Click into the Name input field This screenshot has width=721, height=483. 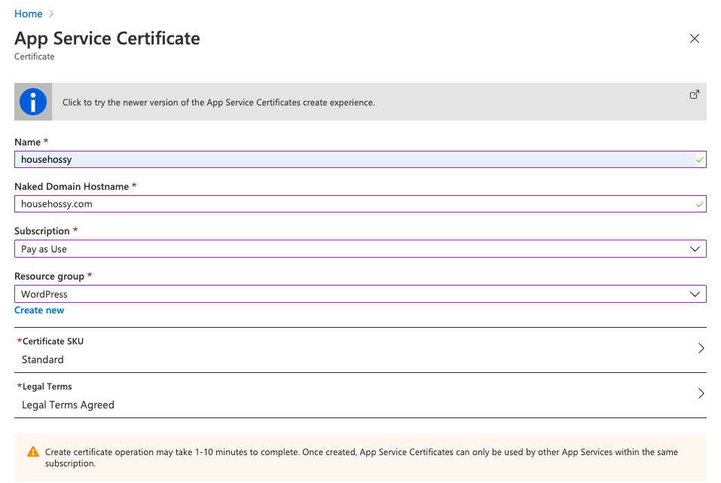coord(360,160)
